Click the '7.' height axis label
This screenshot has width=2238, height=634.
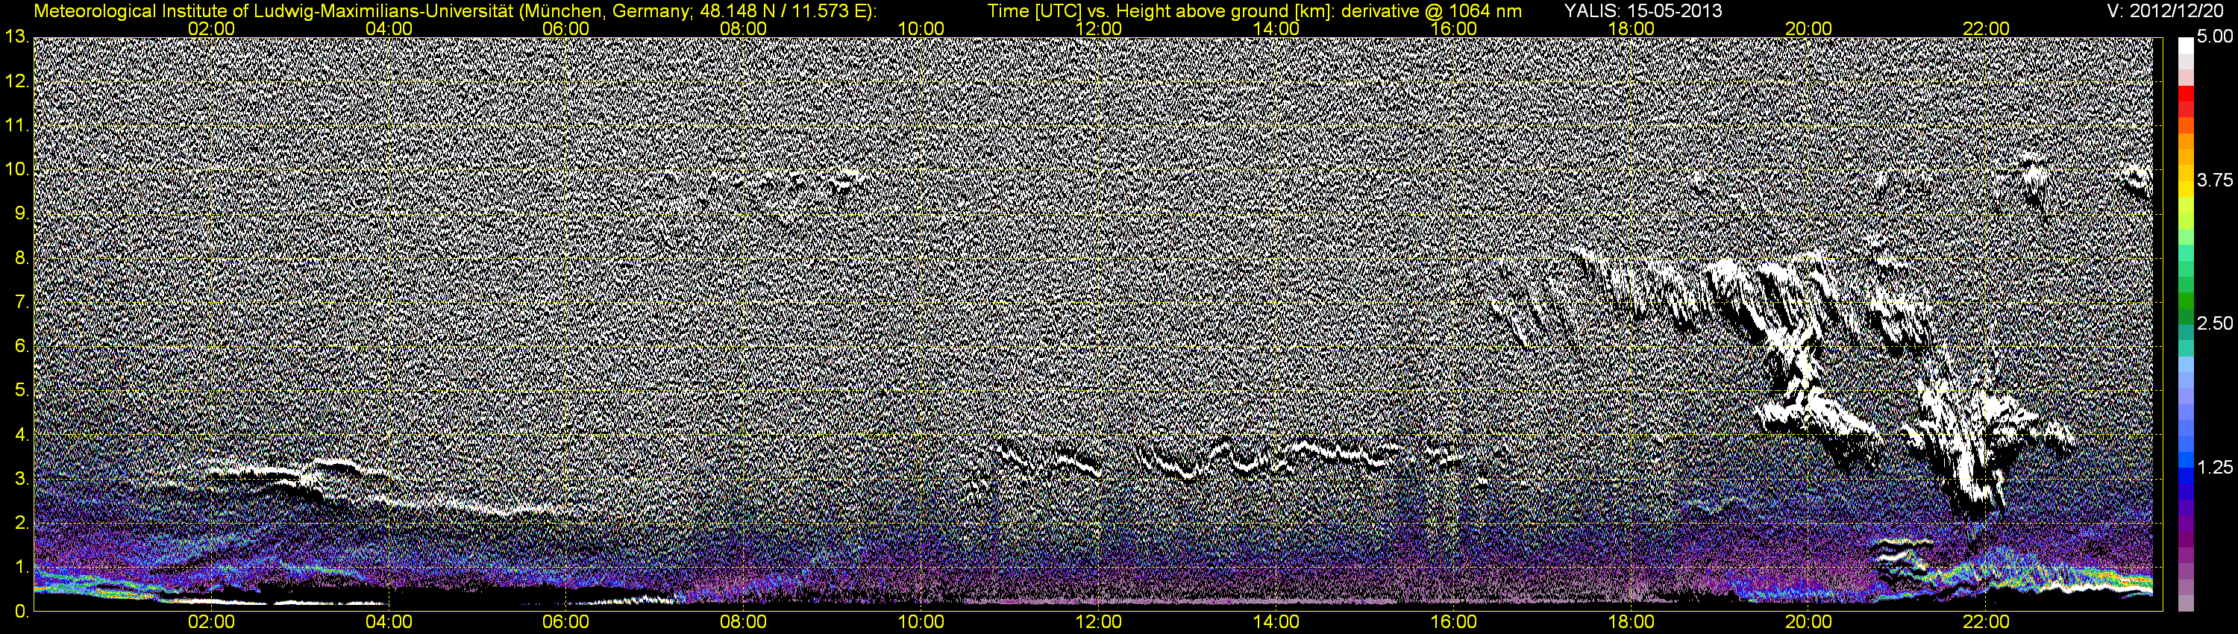[21, 302]
